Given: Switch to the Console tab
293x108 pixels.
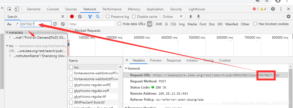Looking at the screenshot, I should (x=53, y=9).
